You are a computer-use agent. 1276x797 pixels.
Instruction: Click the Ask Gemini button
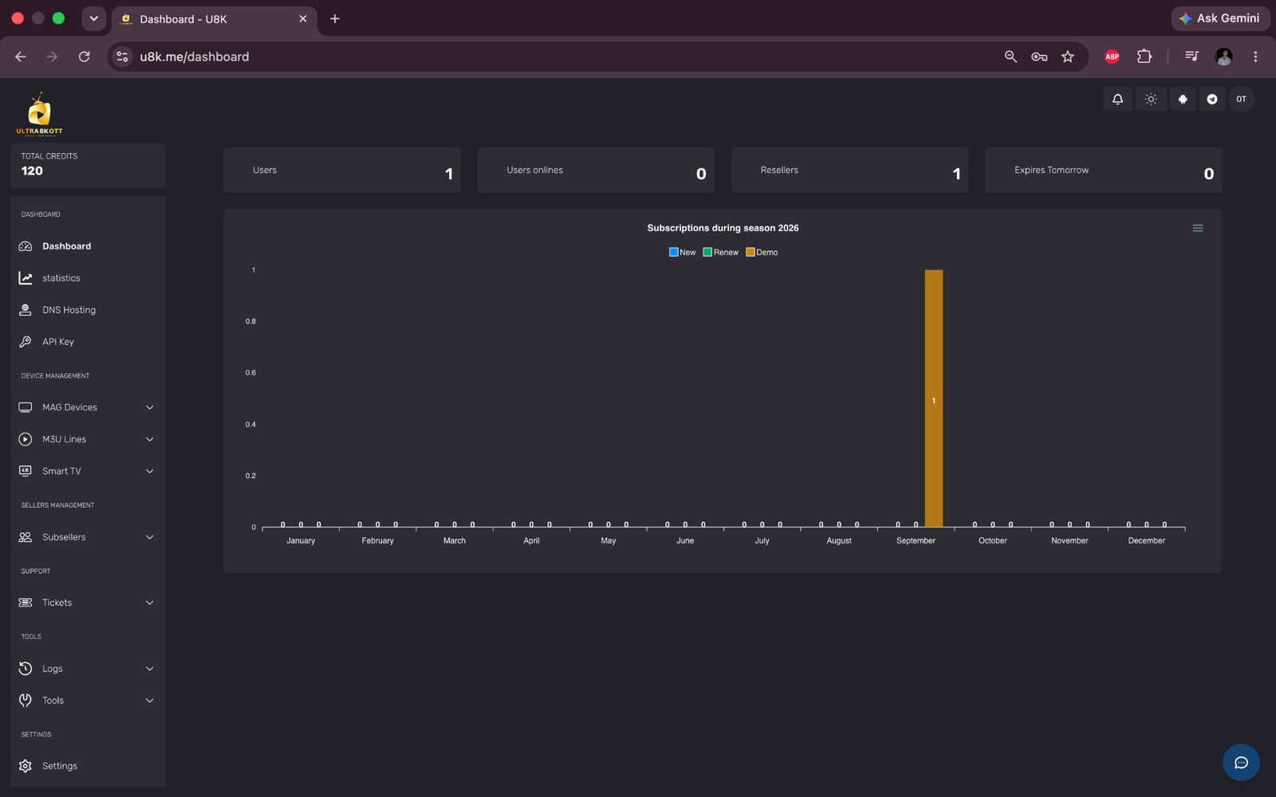point(1220,18)
